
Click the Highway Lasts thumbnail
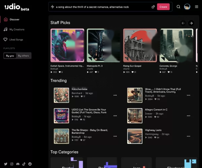click(x=135, y=136)
